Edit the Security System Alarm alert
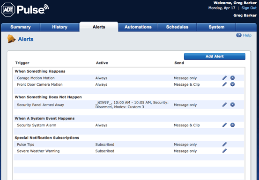Screen dimensions: 259x180 (x=224, y=125)
